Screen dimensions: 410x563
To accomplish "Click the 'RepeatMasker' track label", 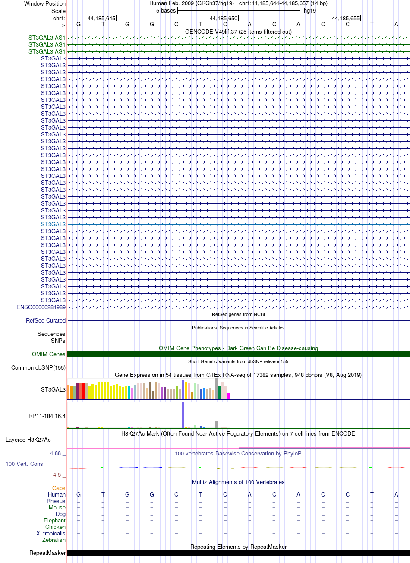I will pos(47,553).
